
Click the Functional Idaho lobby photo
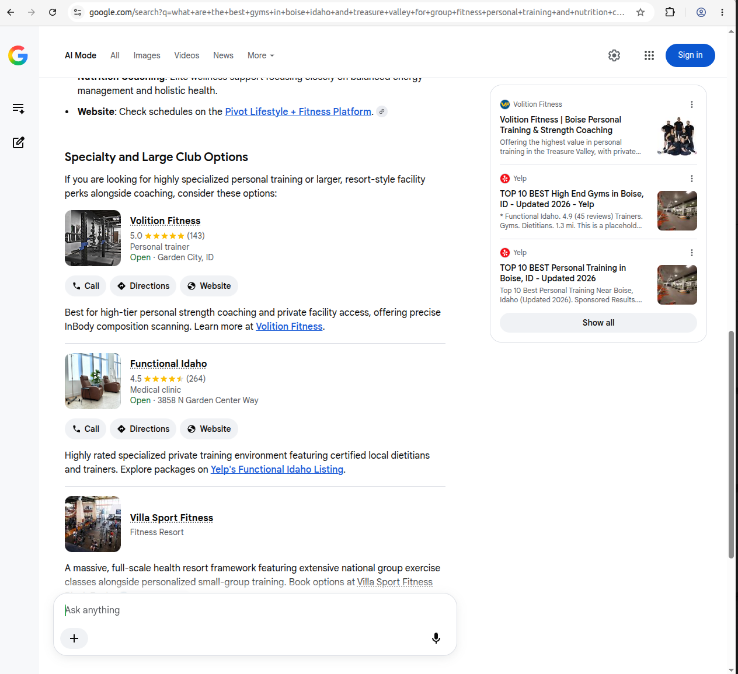(x=93, y=381)
